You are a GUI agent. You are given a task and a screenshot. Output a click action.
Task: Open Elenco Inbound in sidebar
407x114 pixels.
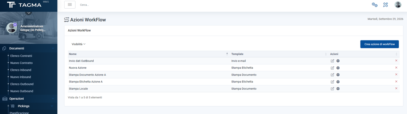21,70
